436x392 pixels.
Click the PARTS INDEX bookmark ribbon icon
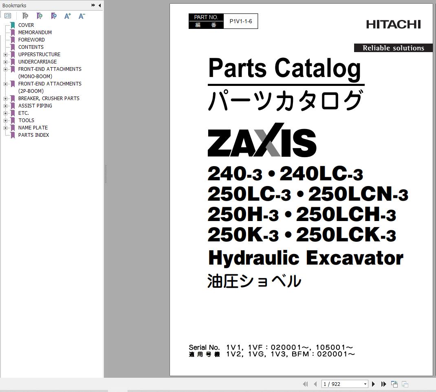(x=13, y=135)
